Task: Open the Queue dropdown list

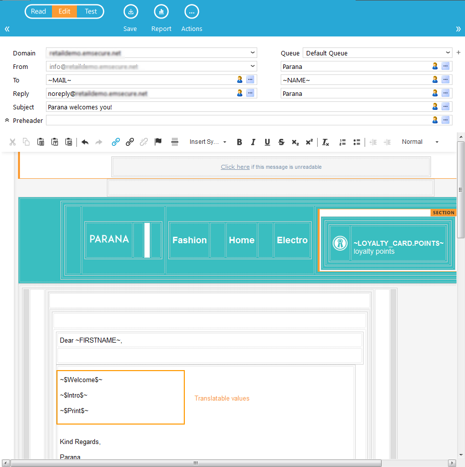Action: point(448,53)
